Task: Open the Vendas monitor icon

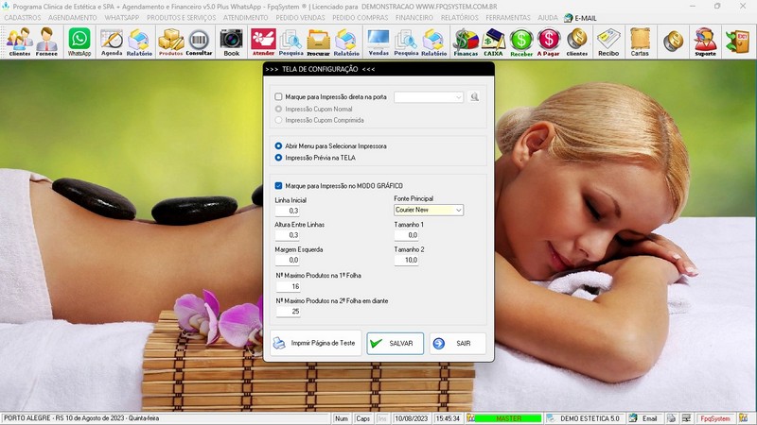Action: pyautogui.click(x=378, y=42)
